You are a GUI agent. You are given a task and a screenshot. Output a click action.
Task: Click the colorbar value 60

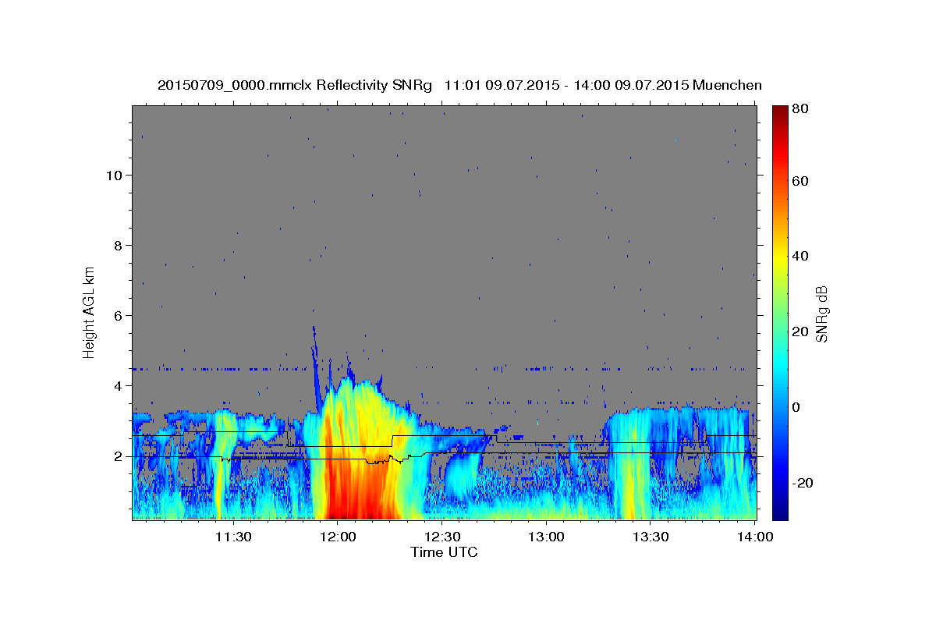point(799,181)
